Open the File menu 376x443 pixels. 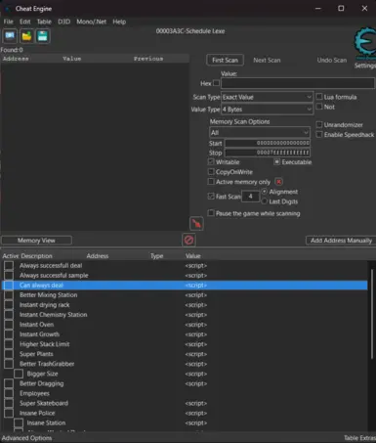pos(9,22)
